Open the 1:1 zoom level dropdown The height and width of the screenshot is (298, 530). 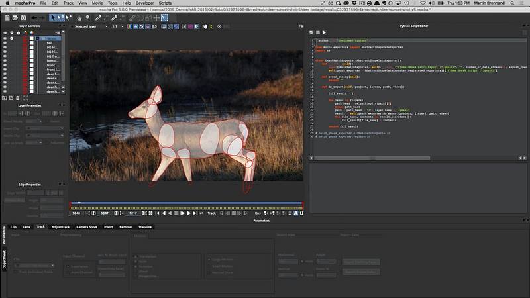pyautogui.click(x=117, y=26)
